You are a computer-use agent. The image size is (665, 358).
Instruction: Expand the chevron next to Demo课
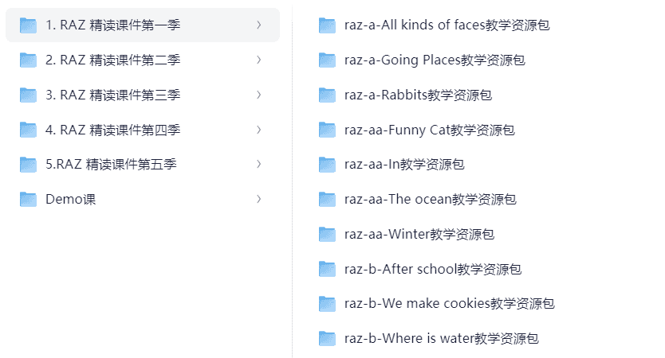tap(259, 199)
